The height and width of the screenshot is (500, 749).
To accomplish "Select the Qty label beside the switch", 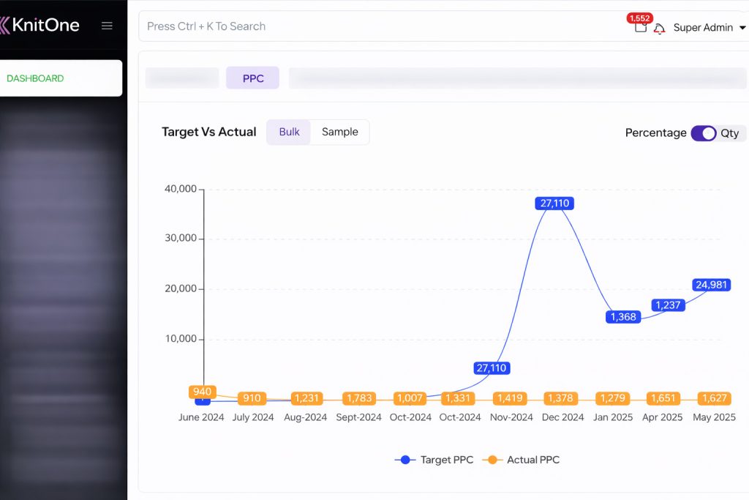I will [x=730, y=133].
